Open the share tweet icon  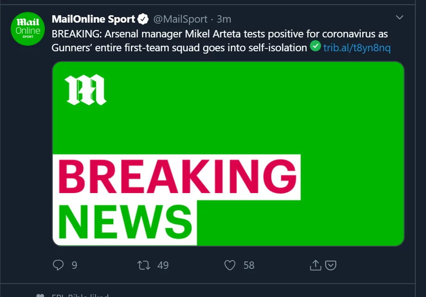pos(315,265)
